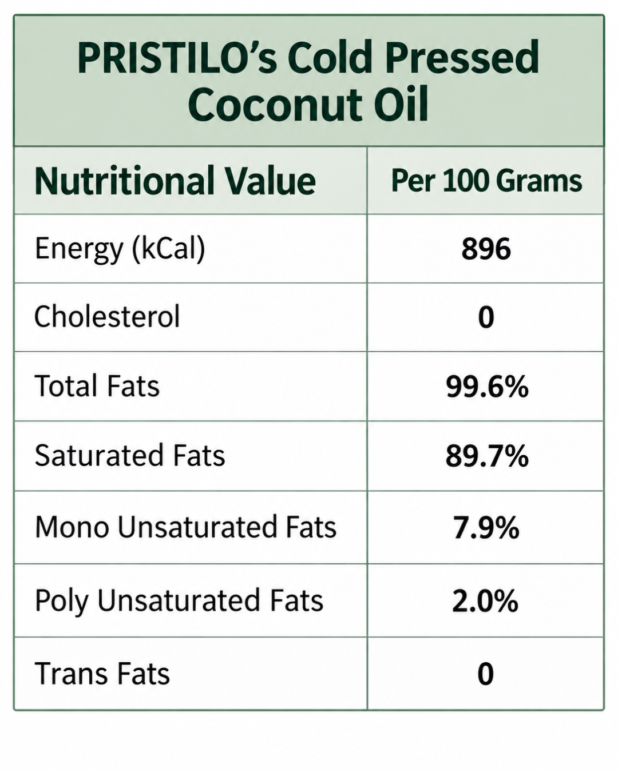This screenshot has width=618, height=772.
Task: Click the Trans Fats value of 0
Action: pyautogui.click(x=485, y=674)
